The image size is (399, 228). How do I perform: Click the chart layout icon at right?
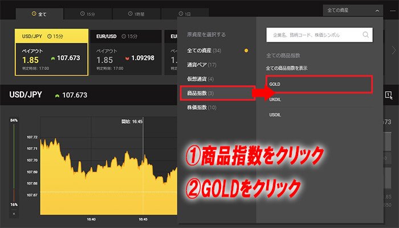389,95
